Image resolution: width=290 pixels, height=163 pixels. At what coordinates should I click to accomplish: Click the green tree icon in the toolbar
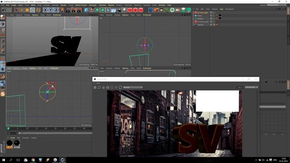[x=188, y=10]
